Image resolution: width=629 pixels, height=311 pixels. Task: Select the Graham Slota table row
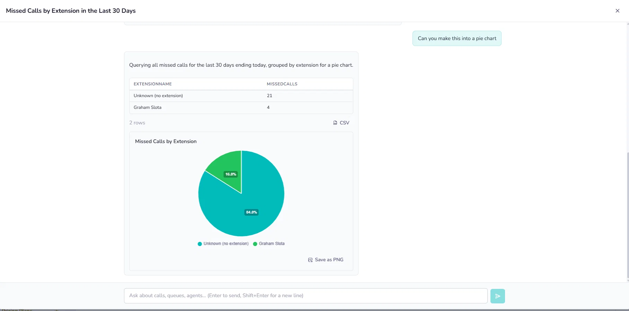click(241, 107)
